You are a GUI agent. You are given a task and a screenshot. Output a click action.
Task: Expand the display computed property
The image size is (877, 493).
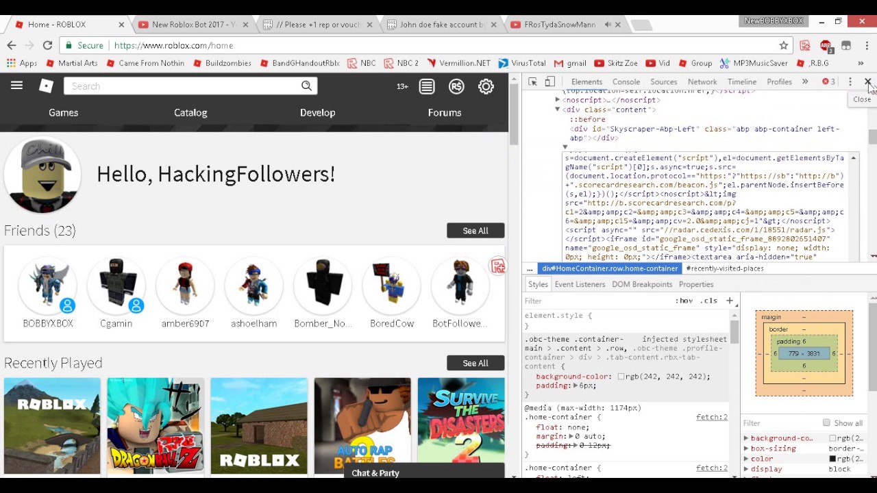click(746, 469)
